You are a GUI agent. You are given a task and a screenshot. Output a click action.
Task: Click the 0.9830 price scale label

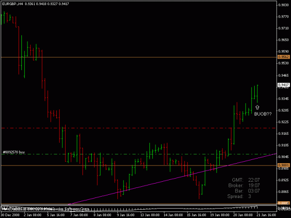click(x=284, y=5)
